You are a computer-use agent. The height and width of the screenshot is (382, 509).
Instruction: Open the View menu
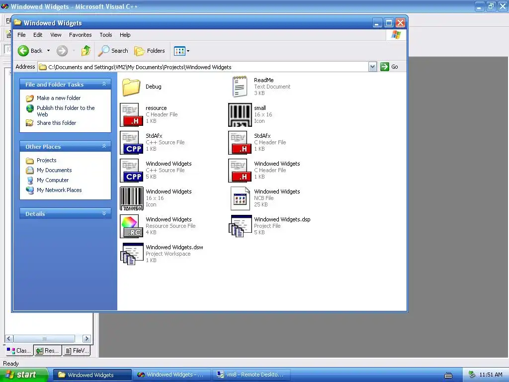click(56, 35)
